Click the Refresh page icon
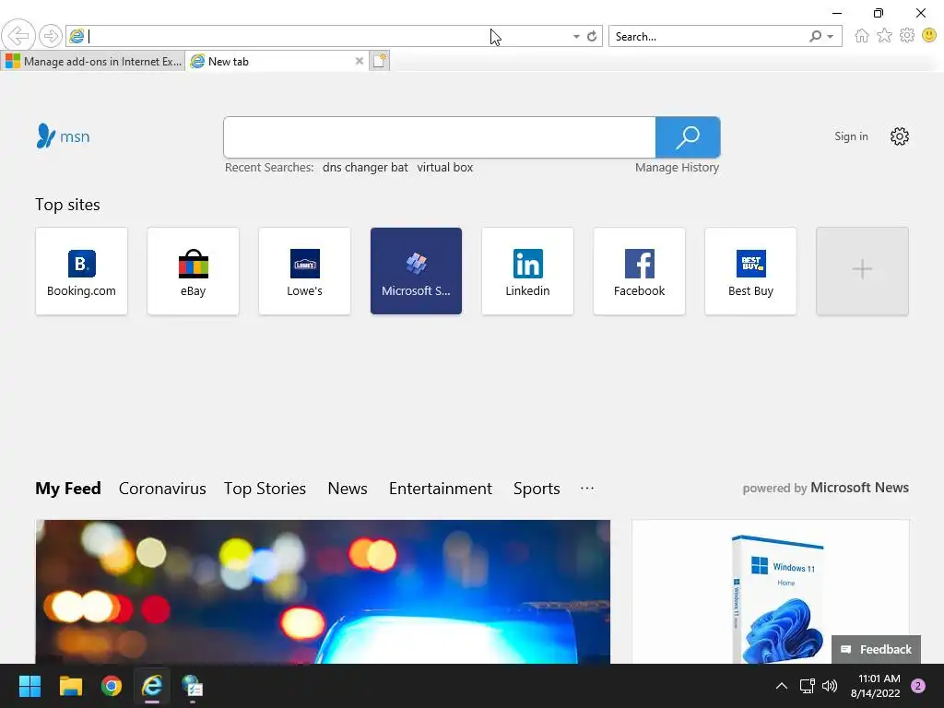The image size is (944, 708). pos(592,37)
